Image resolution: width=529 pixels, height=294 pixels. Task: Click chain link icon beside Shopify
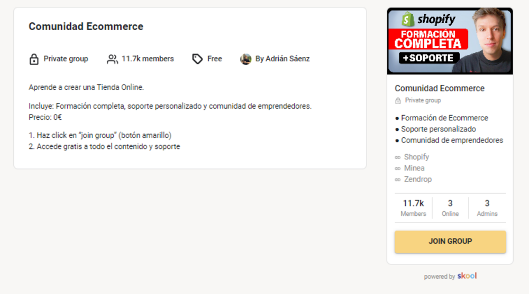point(397,157)
